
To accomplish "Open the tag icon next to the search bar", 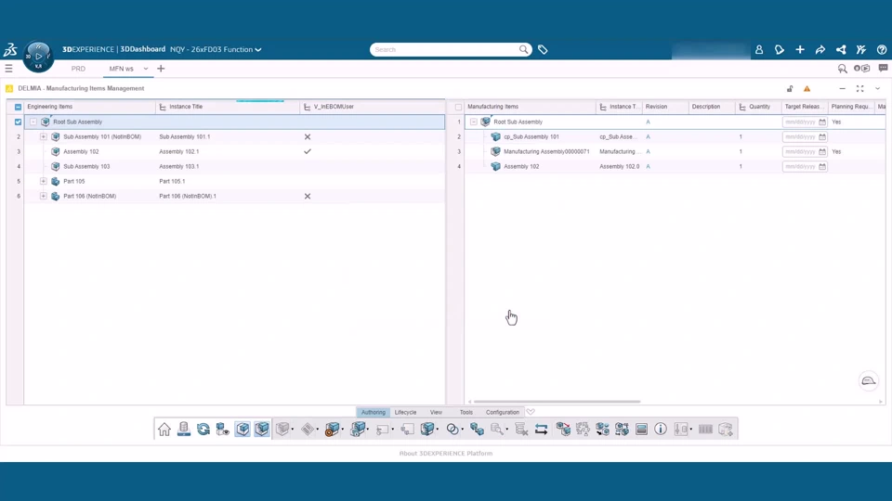I will coord(543,50).
